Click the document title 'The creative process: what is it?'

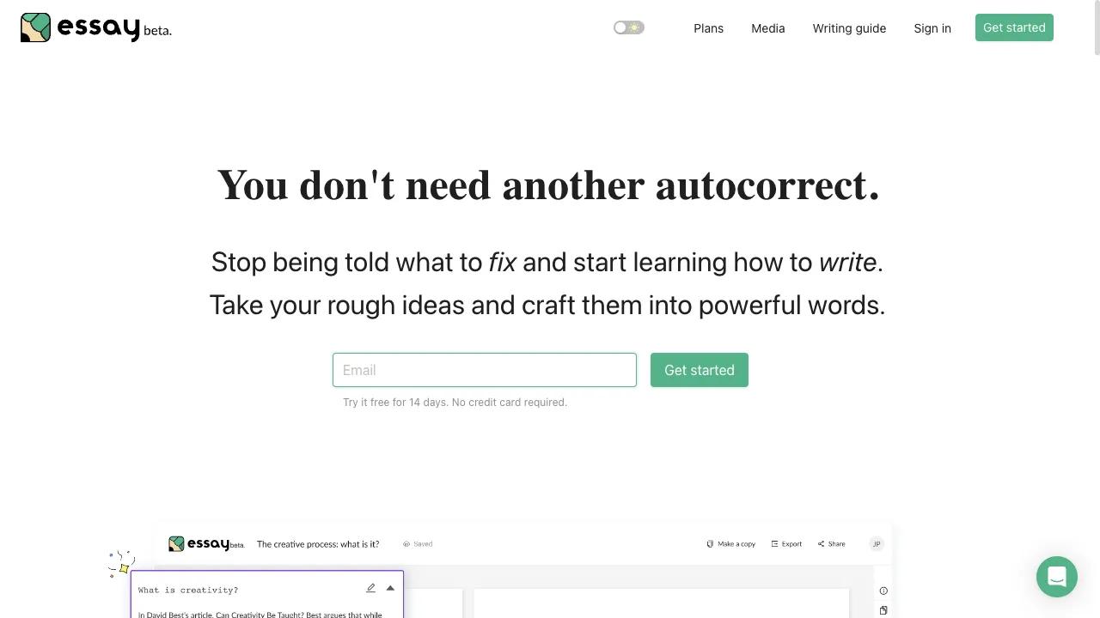318,544
